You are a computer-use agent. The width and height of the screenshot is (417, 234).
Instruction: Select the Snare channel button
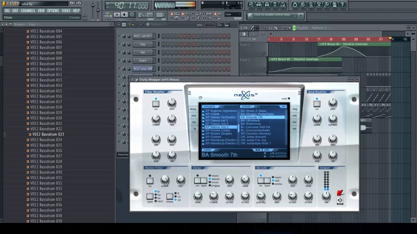[143, 60]
